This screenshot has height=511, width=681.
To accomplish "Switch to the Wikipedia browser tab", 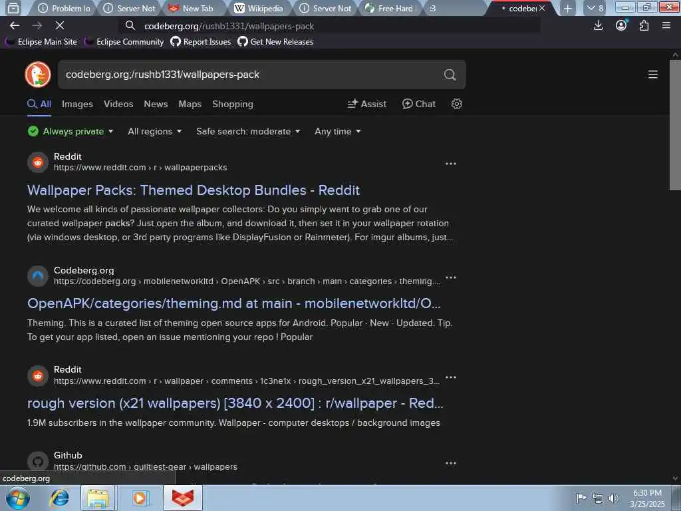I will tap(259, 8).
